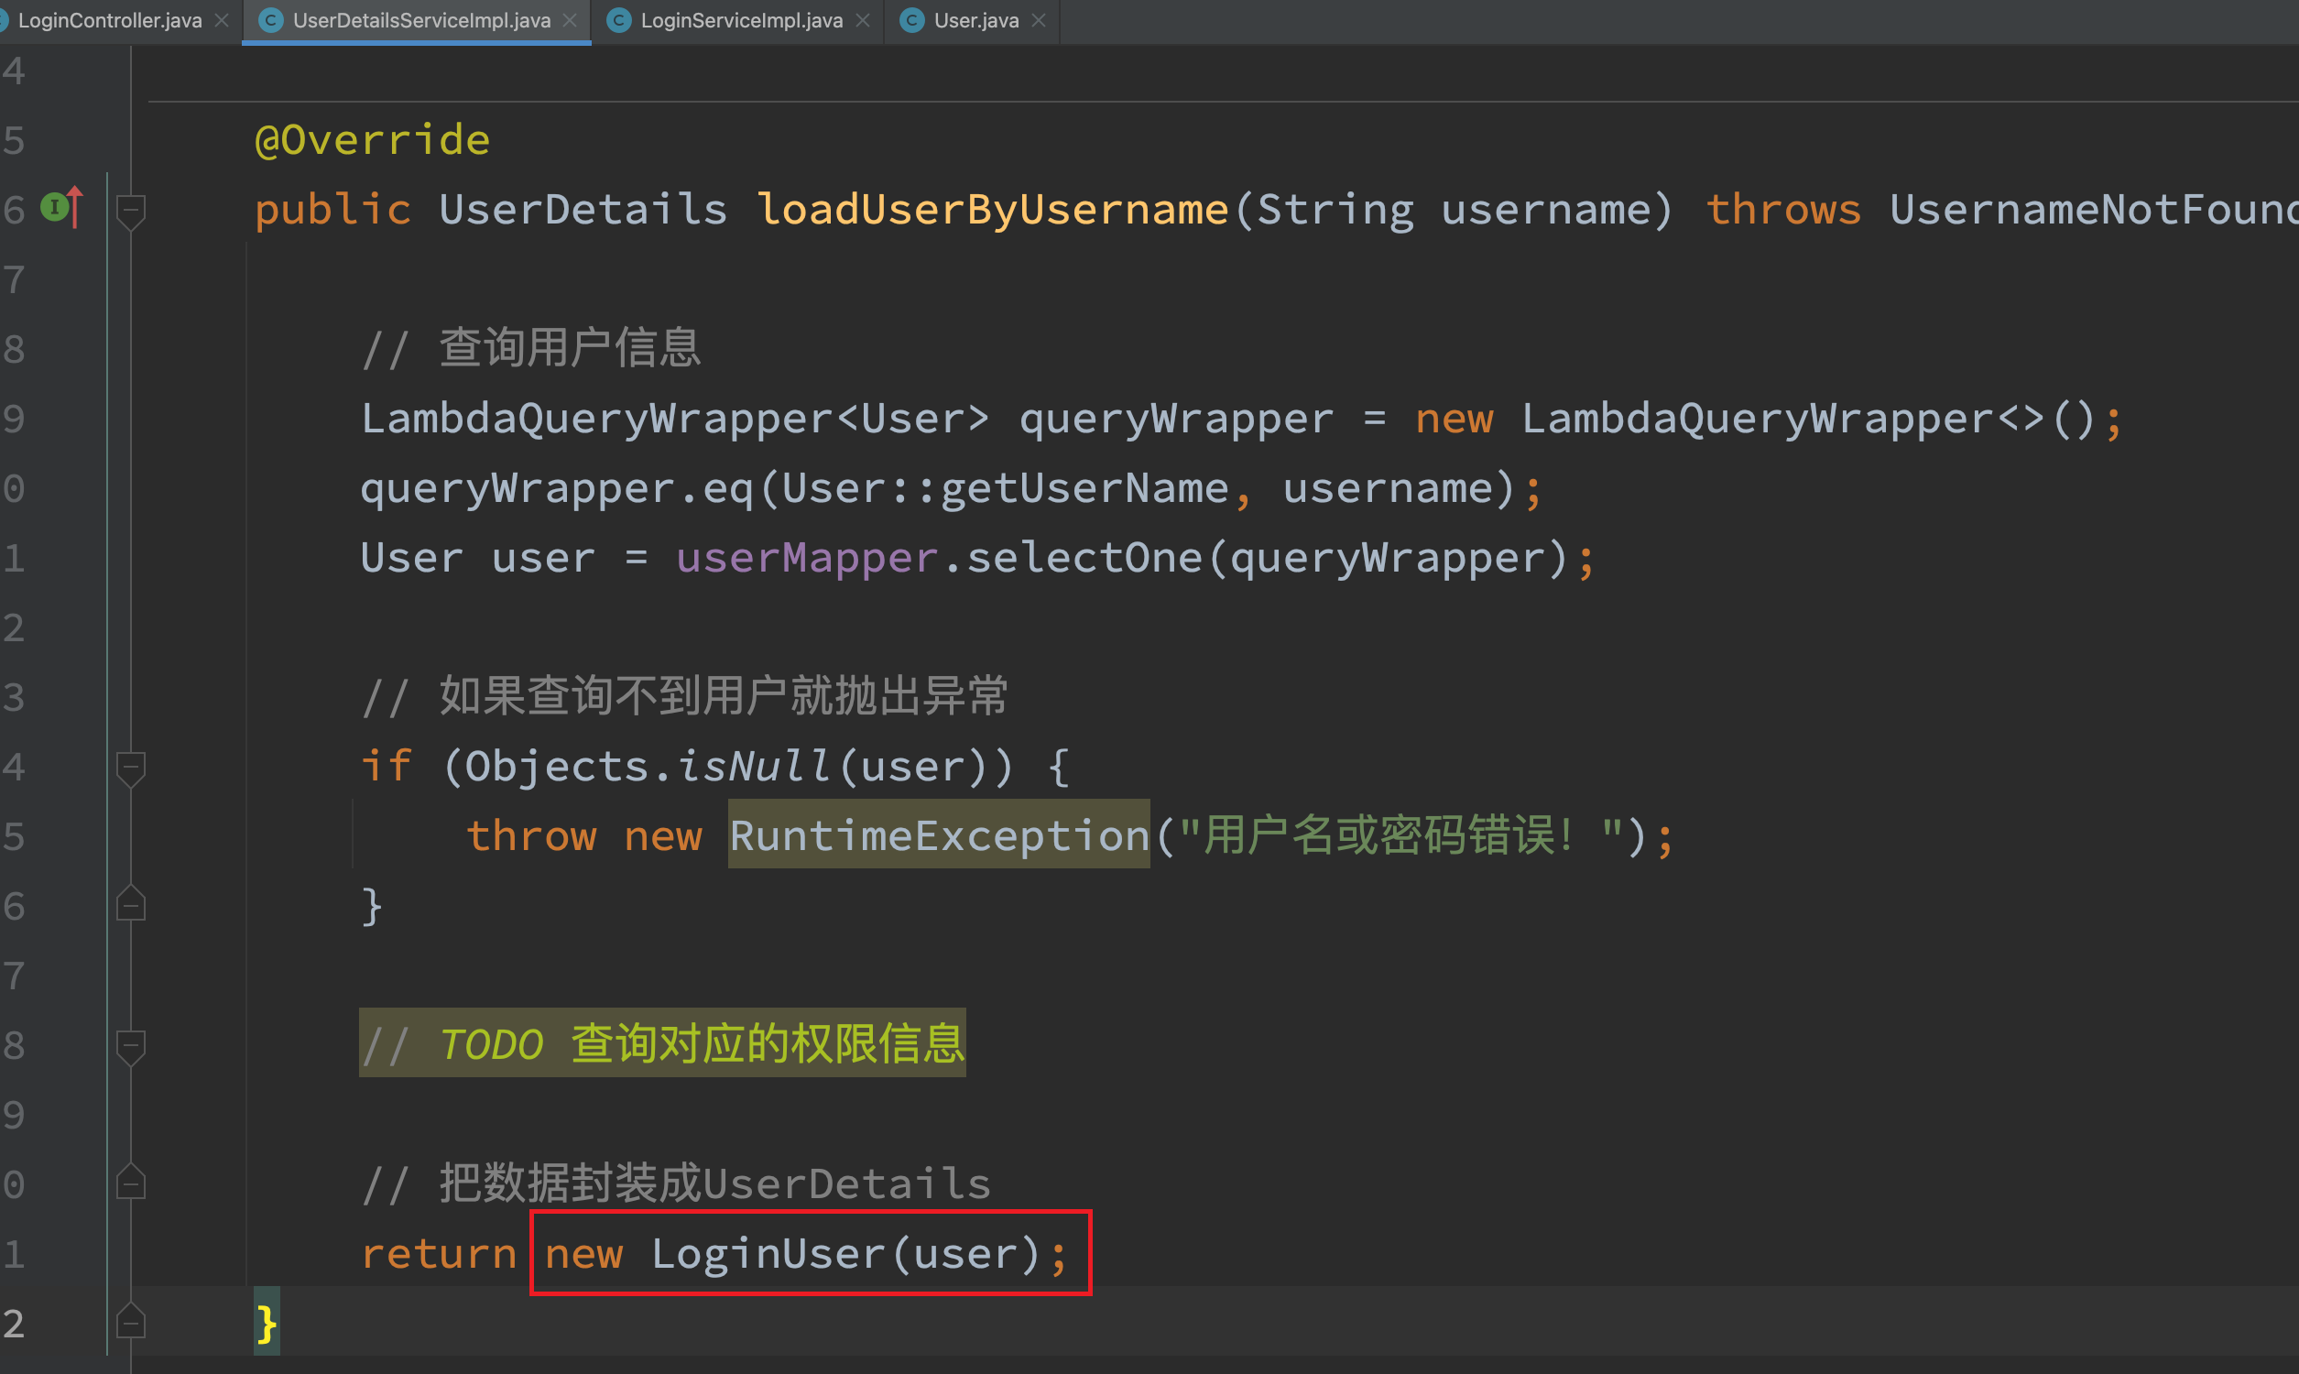Click the implements-method gutter icon at loadUserByUsername

click(x=62, y=207)
